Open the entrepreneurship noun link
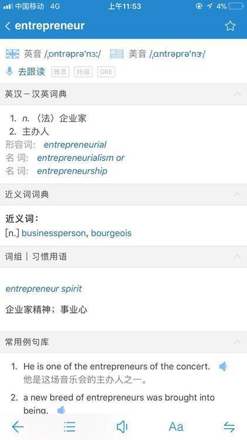The height and width of the screenshot is (440, 247). pos(72,171)
